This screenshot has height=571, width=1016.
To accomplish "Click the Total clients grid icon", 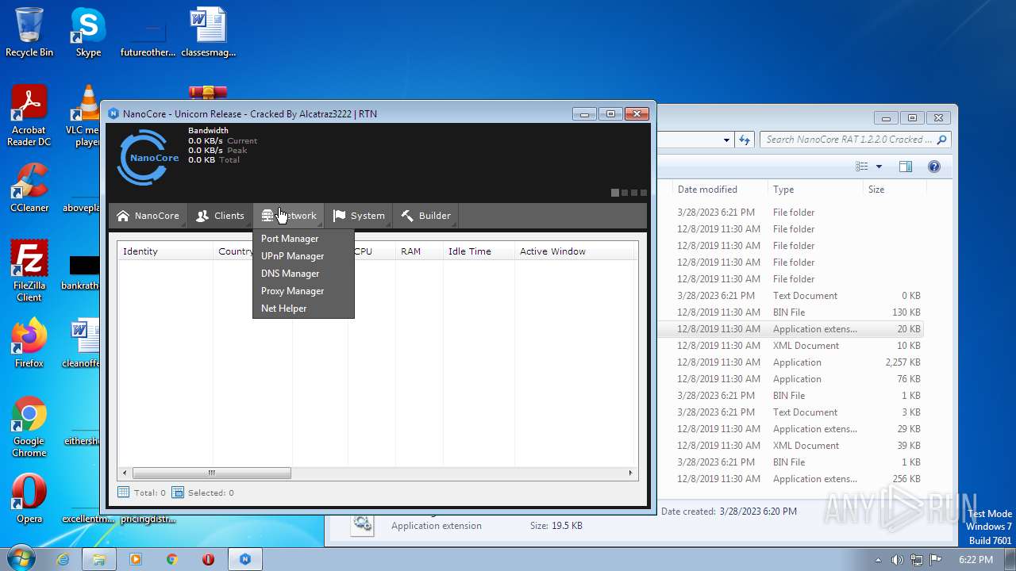I will pyautogui.click(x=124, y=492).
